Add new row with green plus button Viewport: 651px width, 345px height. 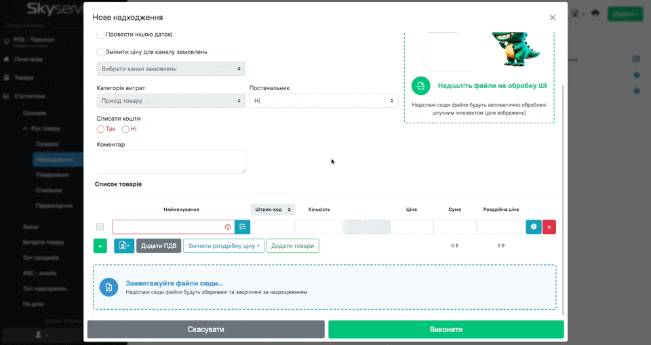click(100, 246)
